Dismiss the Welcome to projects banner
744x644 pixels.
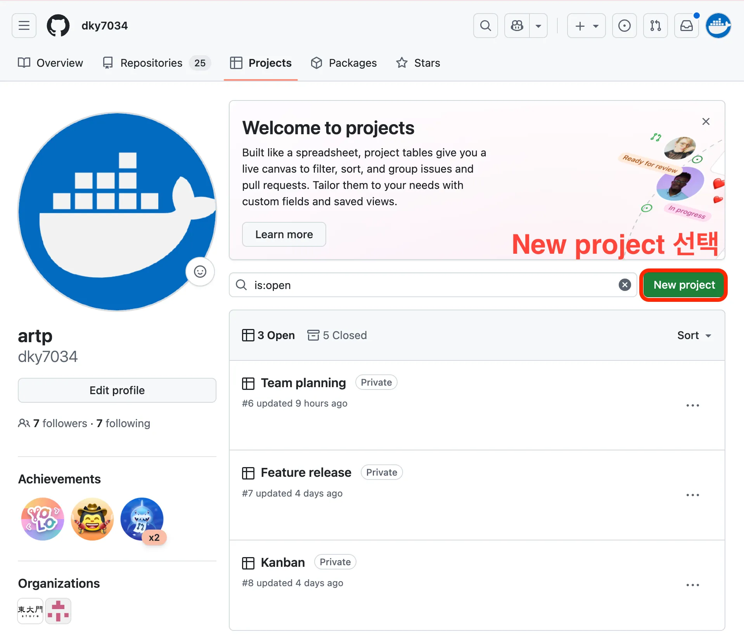tap(706, 121)
